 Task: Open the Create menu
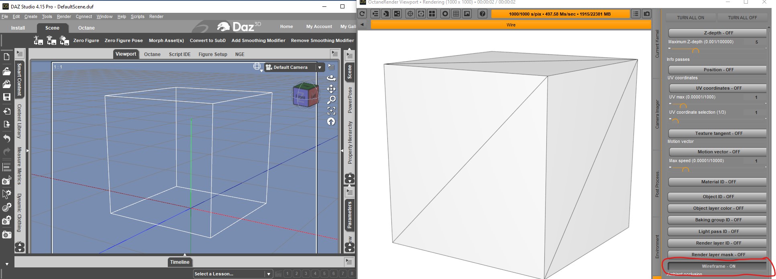[31, 16]
